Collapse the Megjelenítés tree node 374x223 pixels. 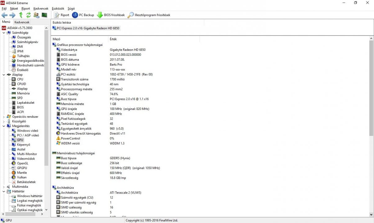tap(3, 126)
